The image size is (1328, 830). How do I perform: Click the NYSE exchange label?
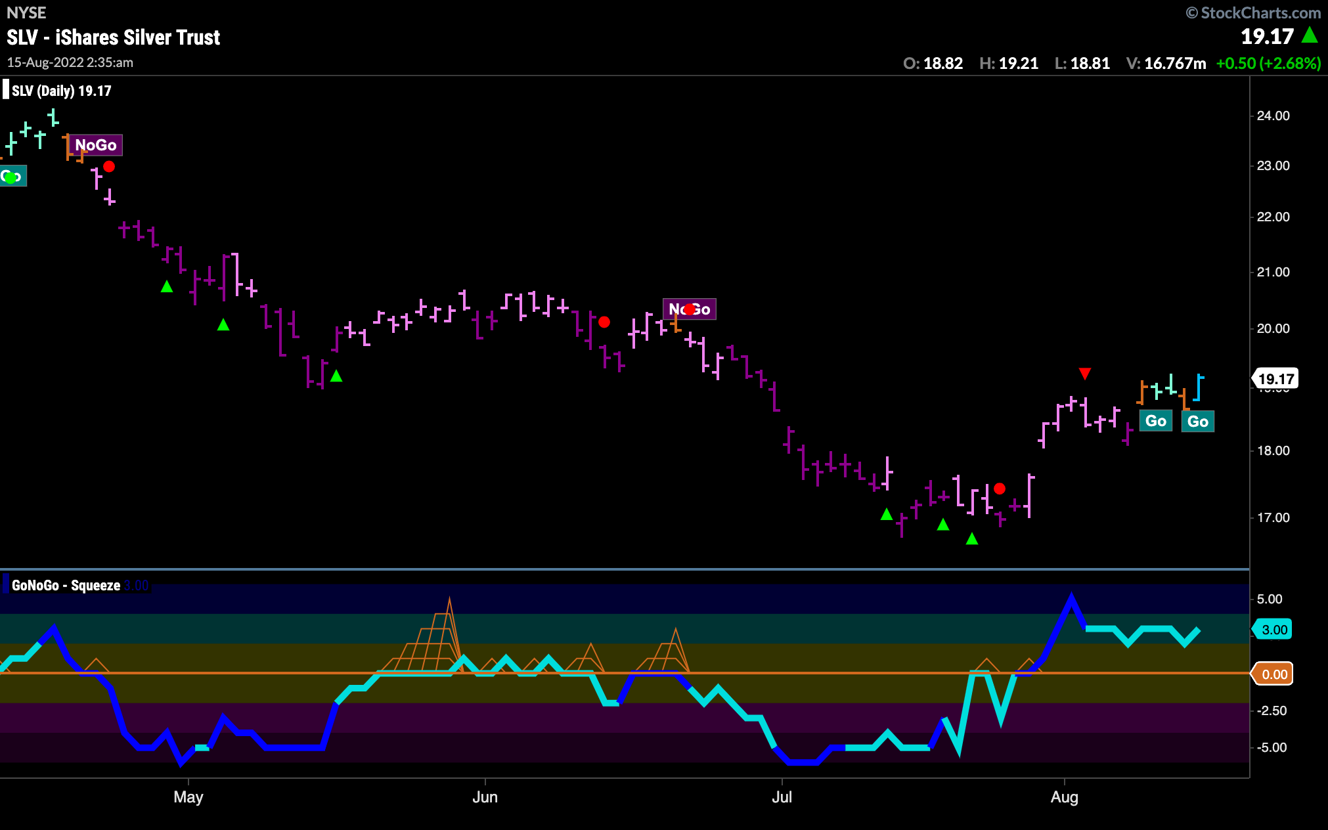tap(26, 12)
